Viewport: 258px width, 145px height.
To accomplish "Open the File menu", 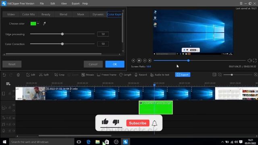I will coord(42,4).
